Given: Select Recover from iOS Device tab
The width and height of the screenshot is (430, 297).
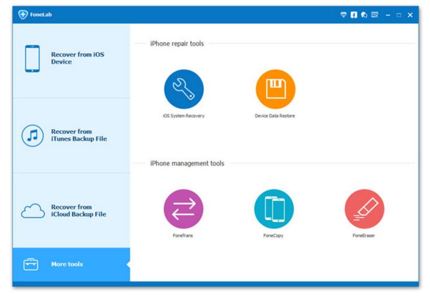Looking at the screenshot, I should point(71,60).
